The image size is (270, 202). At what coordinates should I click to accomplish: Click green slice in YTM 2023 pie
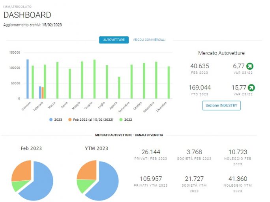[84, 186]
